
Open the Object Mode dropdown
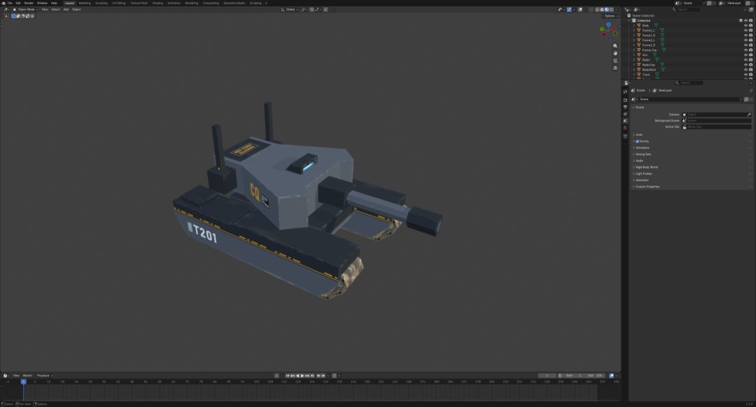26,9
